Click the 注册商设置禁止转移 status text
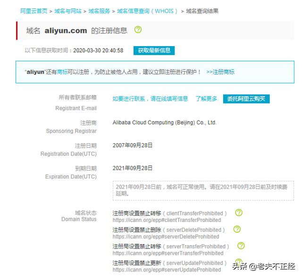Image resolution: width=302 pixels, height=277 pixels. 137,213
